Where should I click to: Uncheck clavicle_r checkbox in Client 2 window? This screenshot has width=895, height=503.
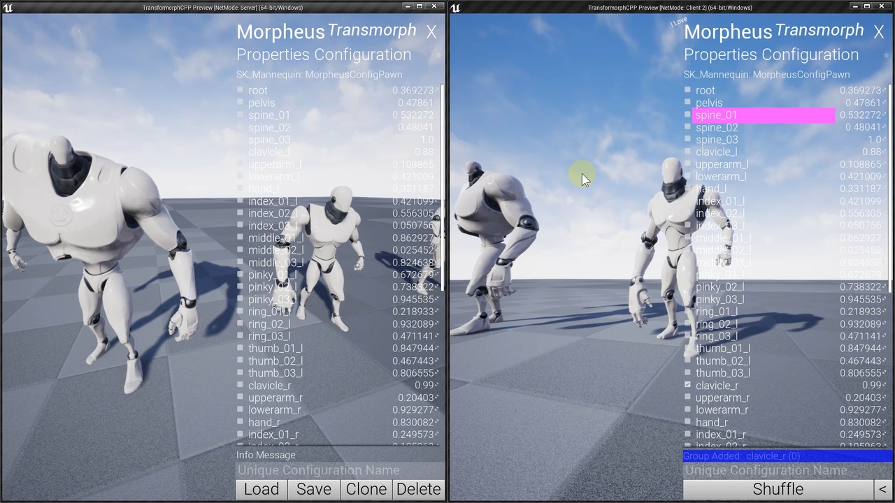pyautogui.click(x=687, y=386)
